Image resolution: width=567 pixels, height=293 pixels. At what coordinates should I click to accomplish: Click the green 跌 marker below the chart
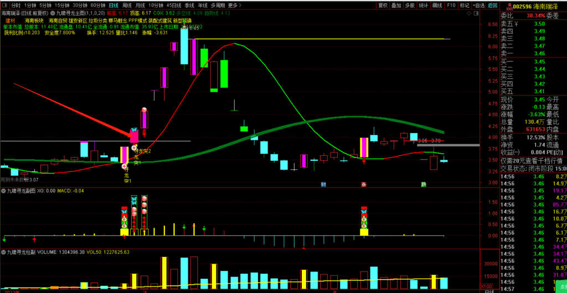coord(424,184)
